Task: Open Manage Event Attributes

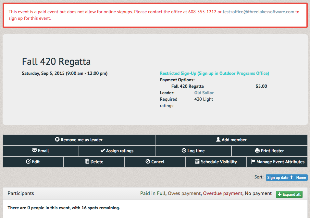Action: click(x=277, y=162)
